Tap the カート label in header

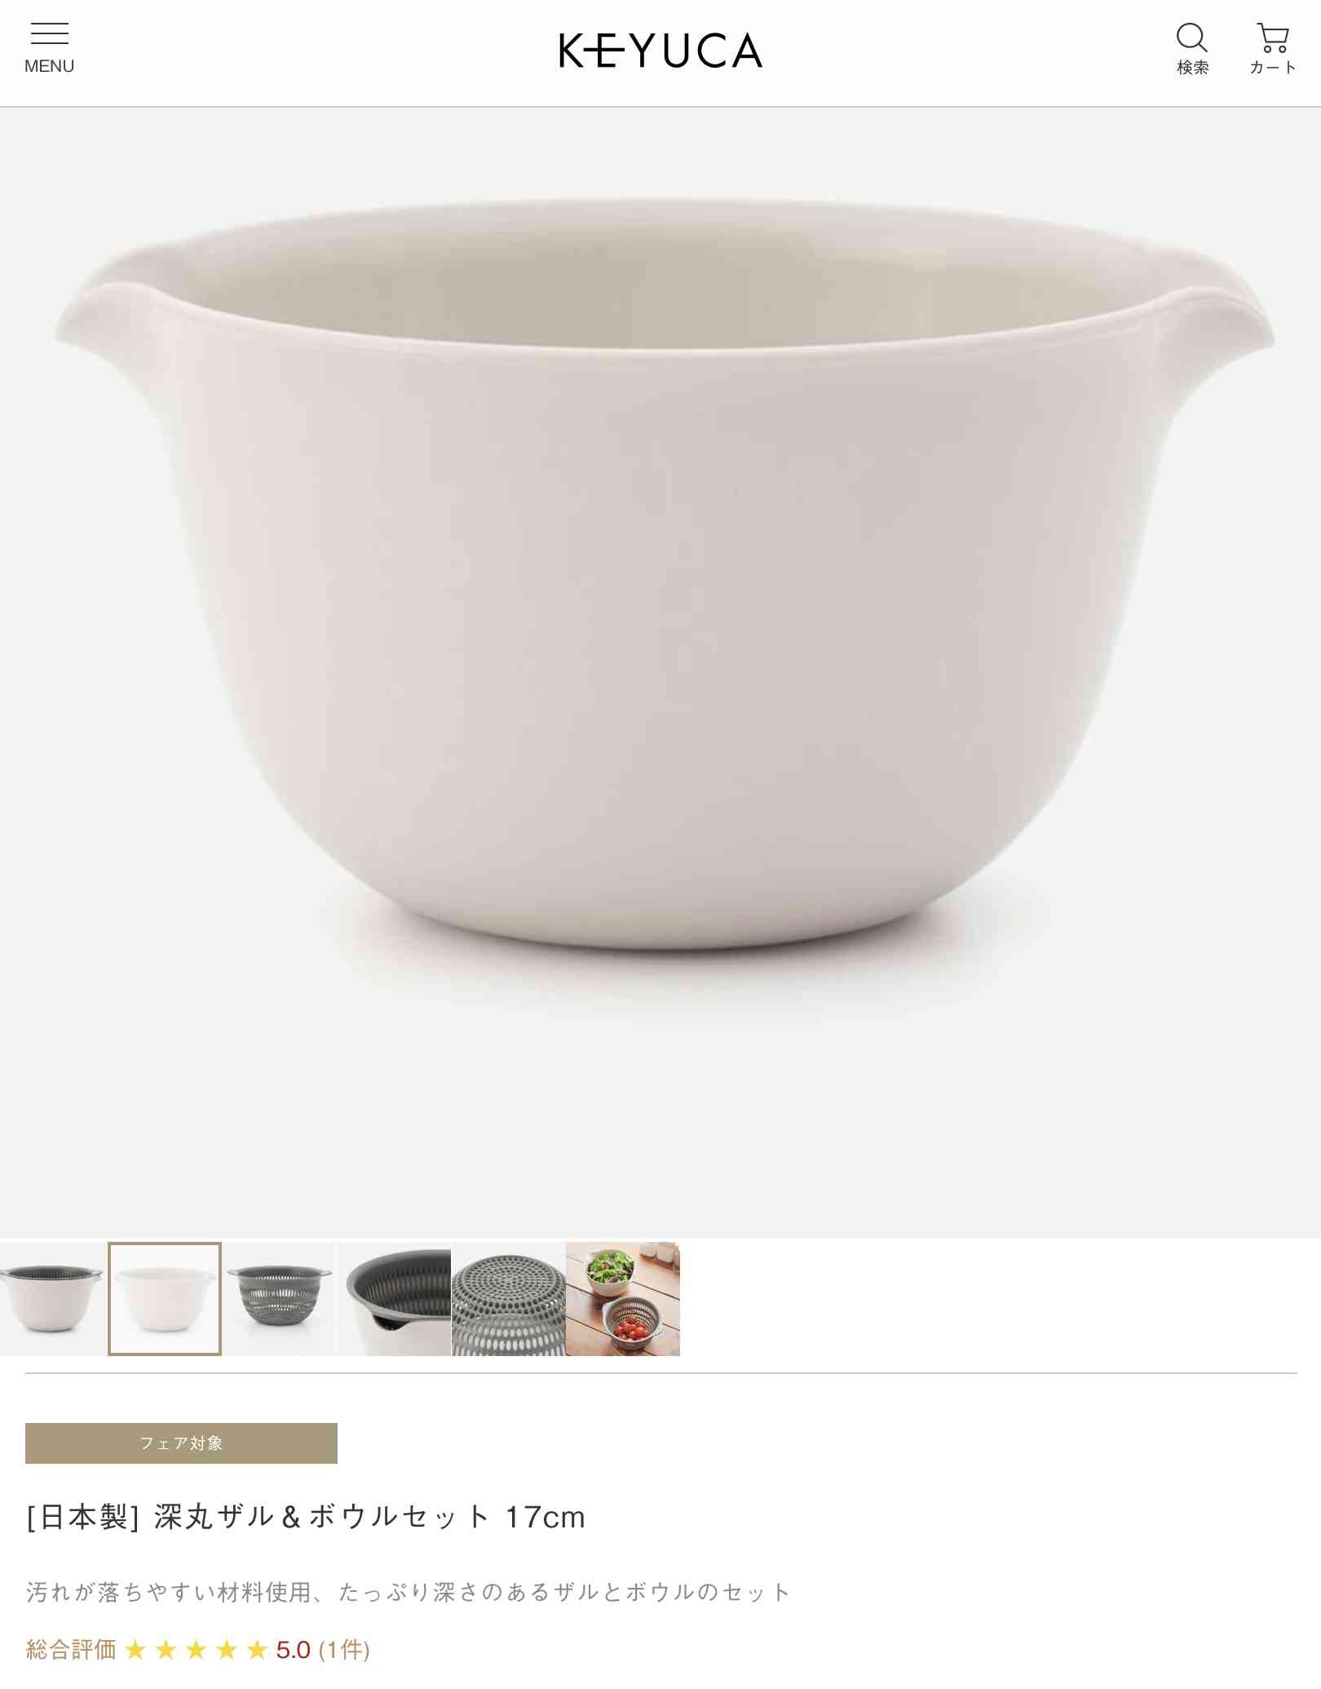coord(1273,68)
